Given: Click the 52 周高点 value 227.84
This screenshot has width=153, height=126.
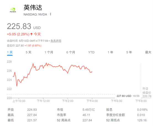Looking at the screenshot, I should (87, 120).
